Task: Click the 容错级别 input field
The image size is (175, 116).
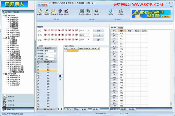Action: pos(50,54)
